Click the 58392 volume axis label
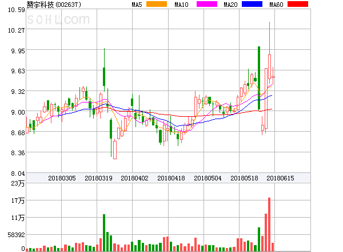This screenshot has width=343, height=252. point(17,235)
